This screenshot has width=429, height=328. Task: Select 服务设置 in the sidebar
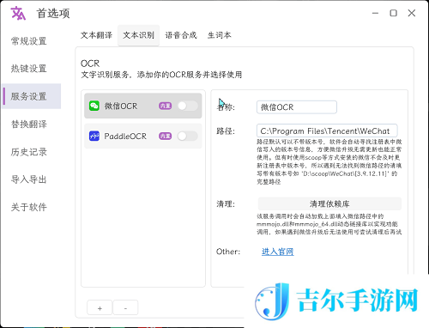tap(32, 96)
